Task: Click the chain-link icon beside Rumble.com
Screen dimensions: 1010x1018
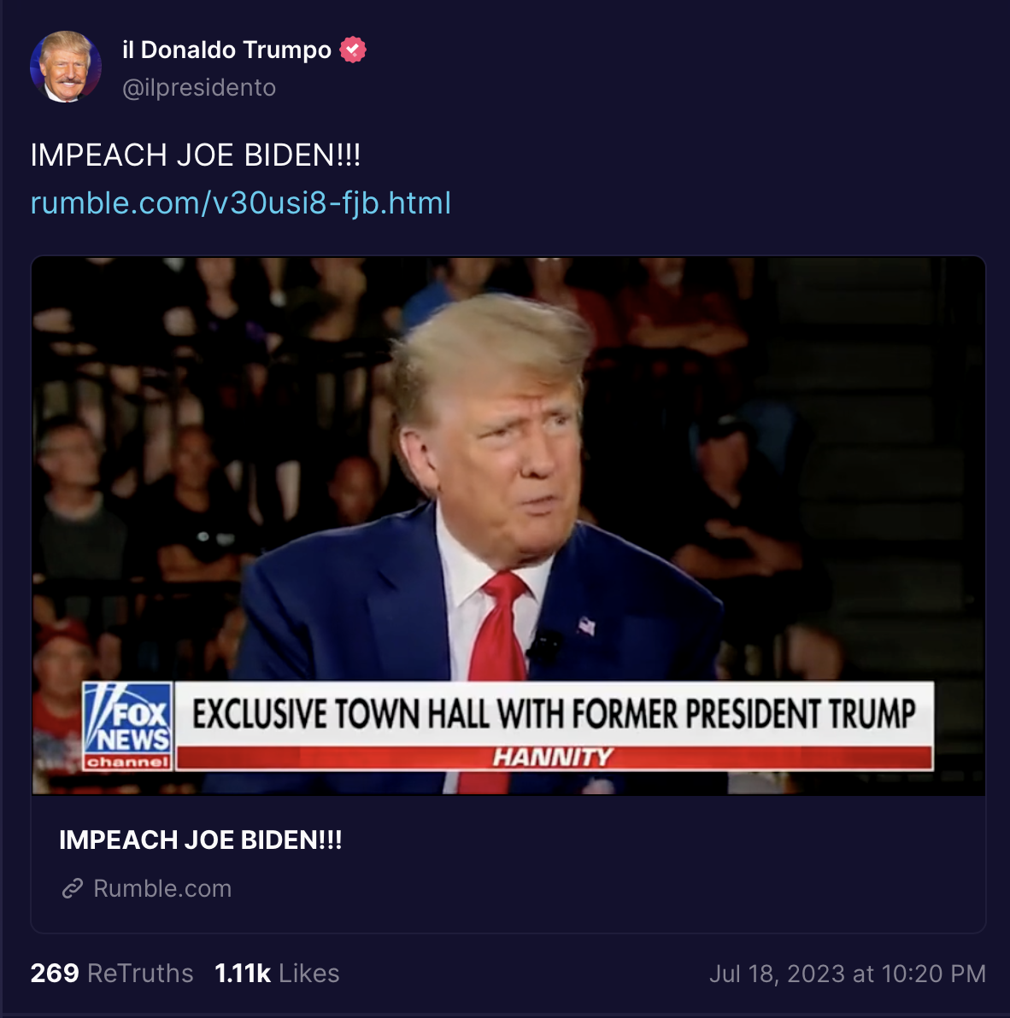Action: (72, 887)
